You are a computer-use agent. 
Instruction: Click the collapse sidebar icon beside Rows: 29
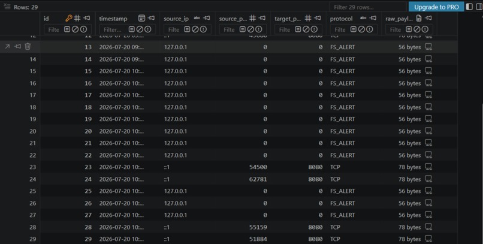pyautogui.click(x=7, y=7)
